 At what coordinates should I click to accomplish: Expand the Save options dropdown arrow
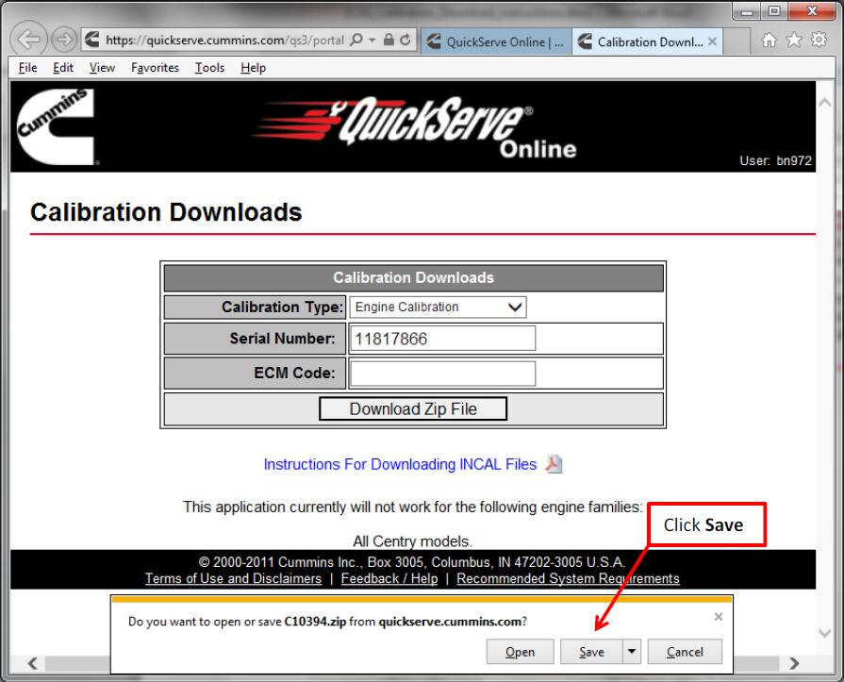632,652
